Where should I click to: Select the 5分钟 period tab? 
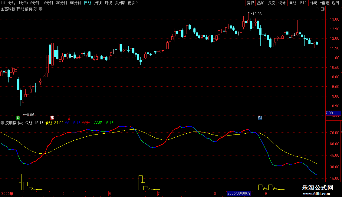pyautogui.click(x=35, y=3)
